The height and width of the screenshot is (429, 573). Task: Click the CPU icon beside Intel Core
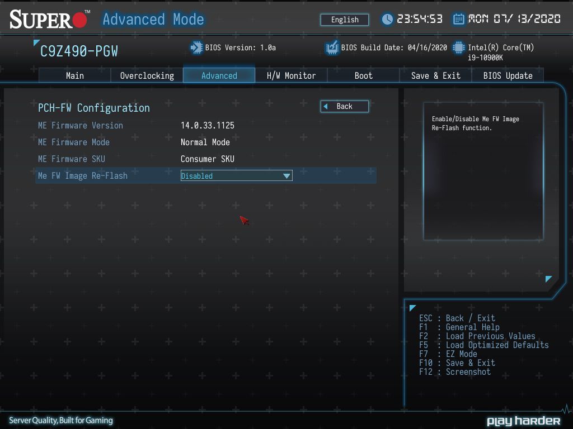coord(459,48)
